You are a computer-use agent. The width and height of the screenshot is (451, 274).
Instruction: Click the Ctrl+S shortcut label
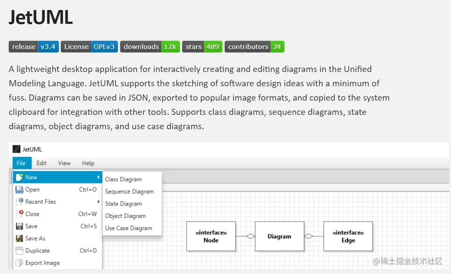click(88, 226)
